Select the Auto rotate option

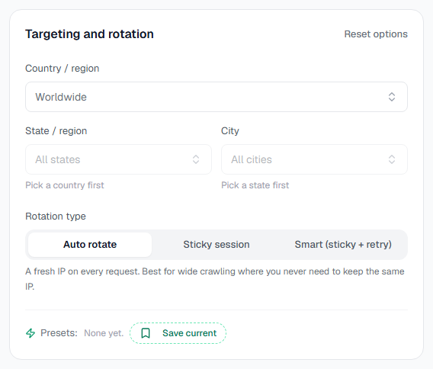click(90, 245)
